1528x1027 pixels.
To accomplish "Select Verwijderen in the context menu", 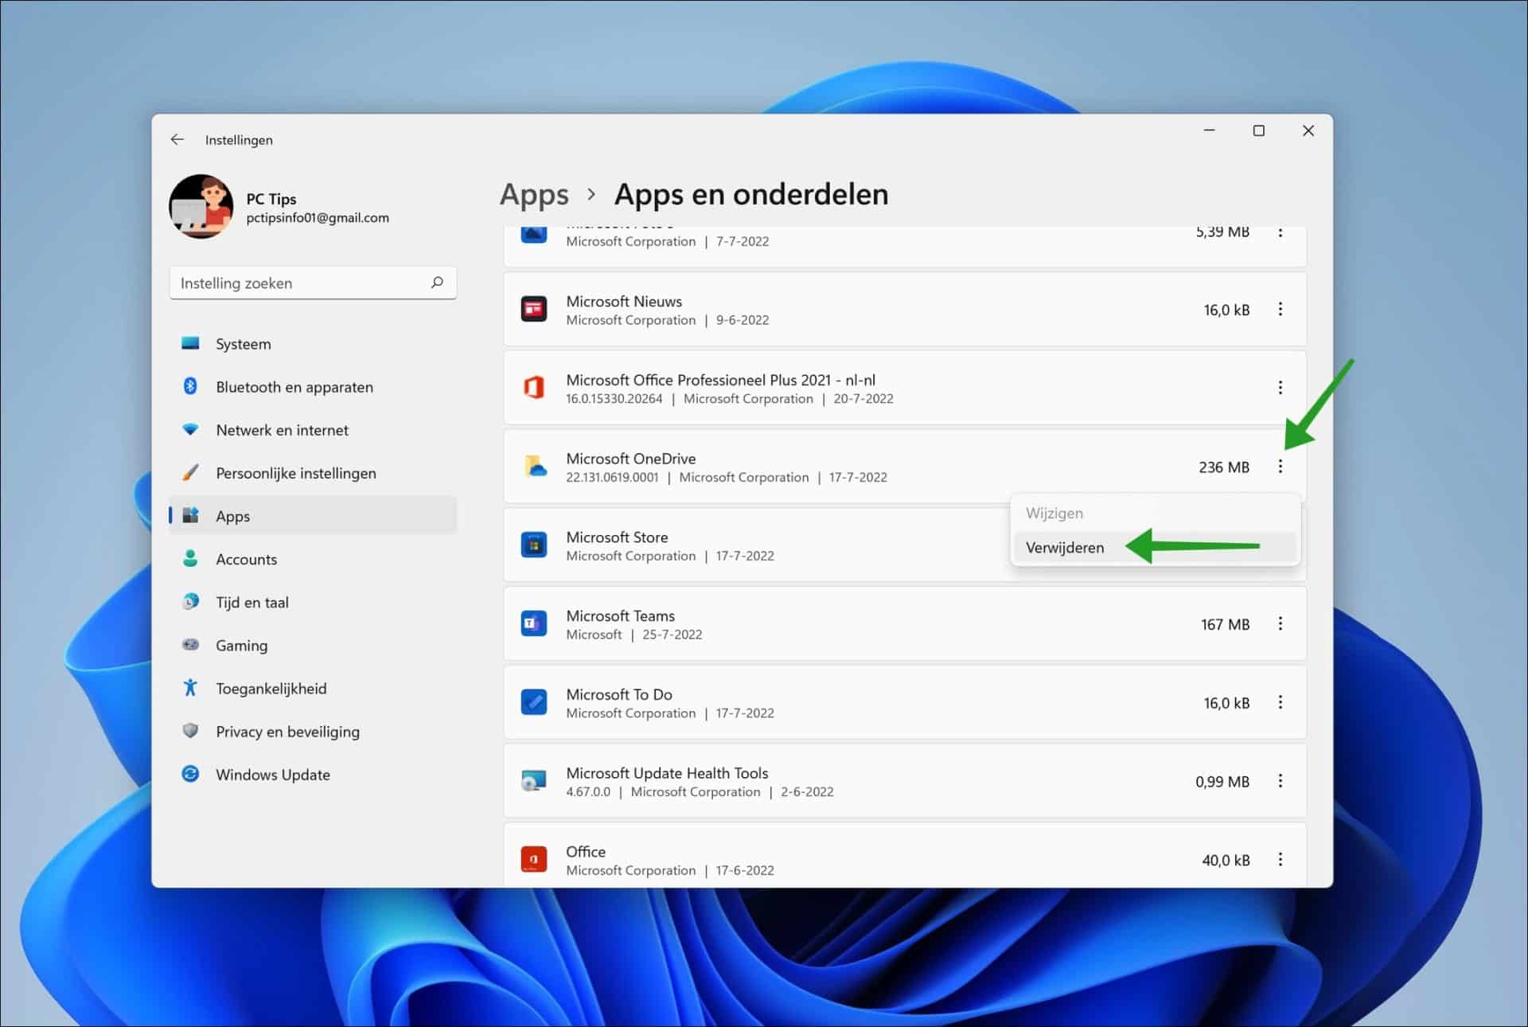I will (1065, 548).
